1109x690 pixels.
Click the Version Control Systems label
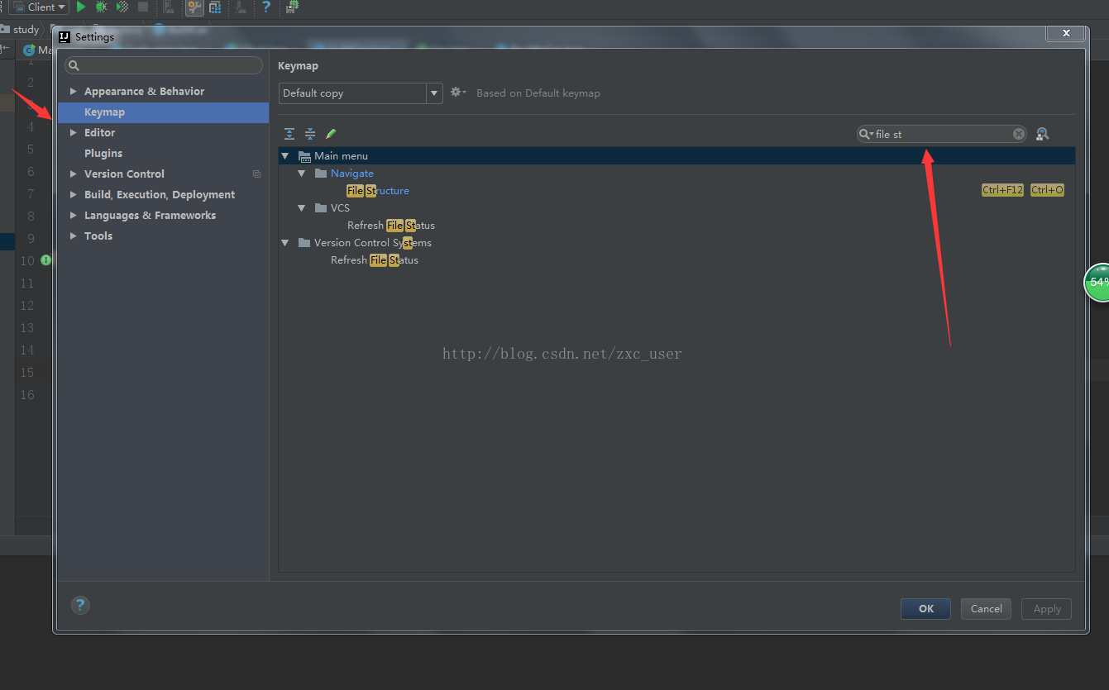pyautogui.click(x=373, y=243)
